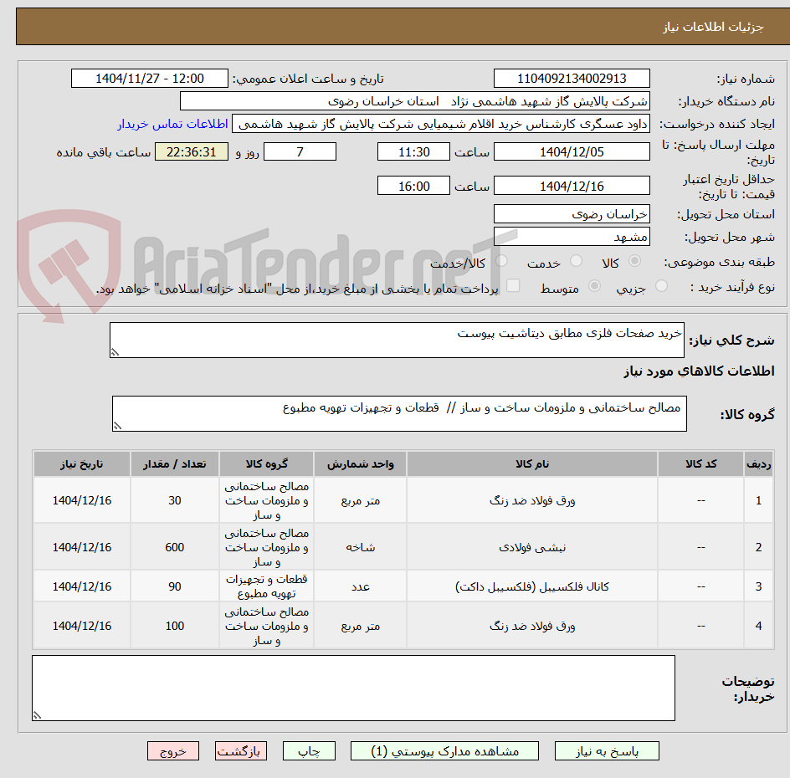
Task: Click the price validity date 1404/12/16 field
Action: (572, 186)
